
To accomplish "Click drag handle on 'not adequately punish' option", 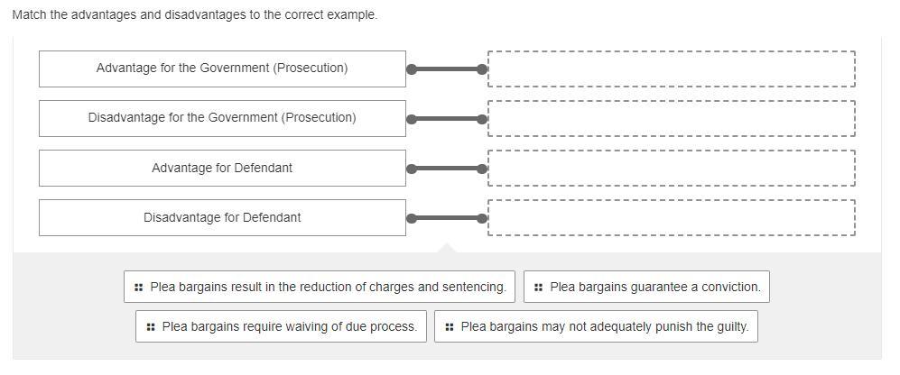I will click(x=449, y=327).
